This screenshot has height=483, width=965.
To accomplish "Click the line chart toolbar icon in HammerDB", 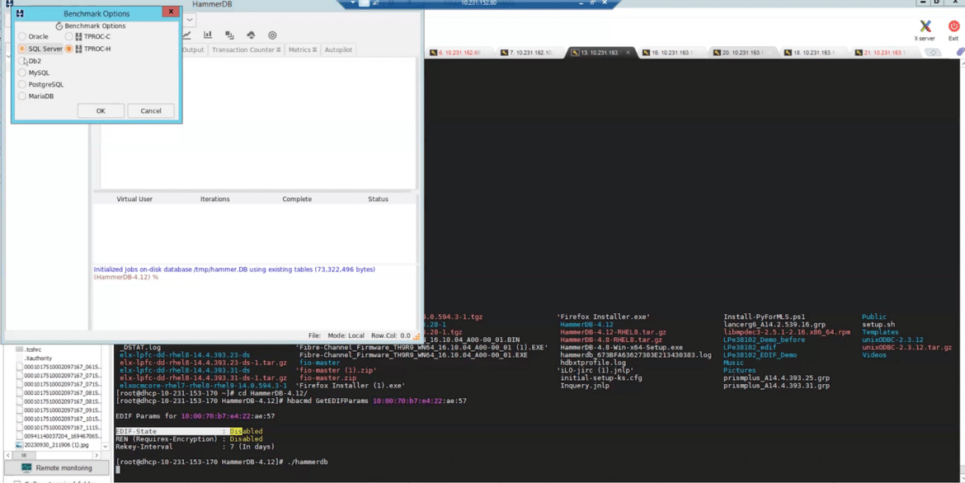I will tap(187, 35).
